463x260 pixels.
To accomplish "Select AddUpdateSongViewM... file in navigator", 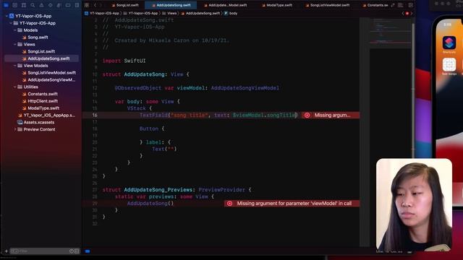I will click(x=51, y=79).
